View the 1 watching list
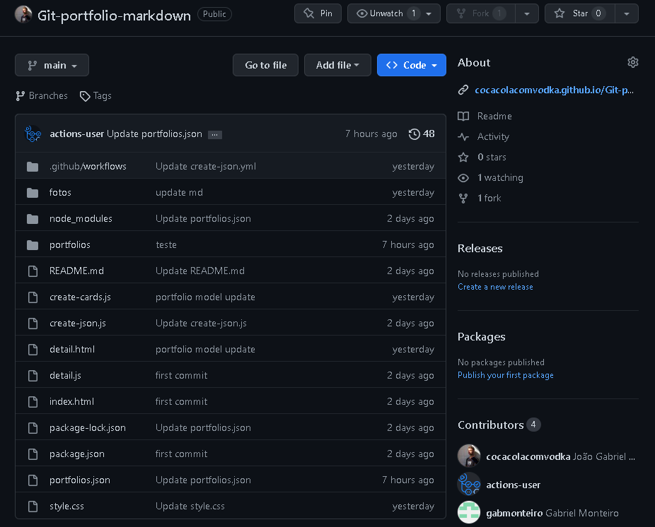The image size is (655, 527). (x=500, y=178)
